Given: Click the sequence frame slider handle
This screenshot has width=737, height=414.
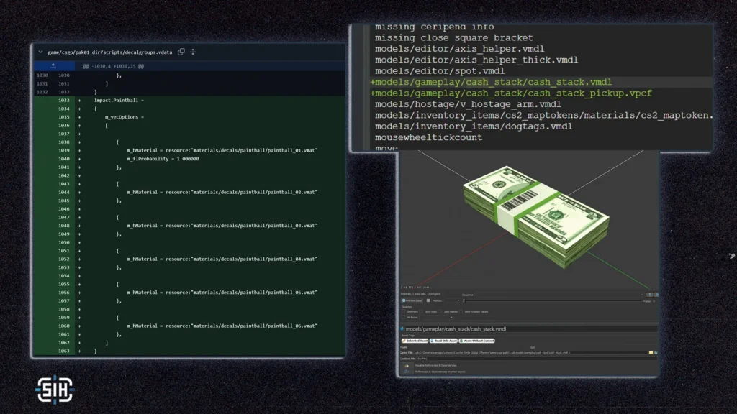Looking at the screenshot, I should coord(464,300).
